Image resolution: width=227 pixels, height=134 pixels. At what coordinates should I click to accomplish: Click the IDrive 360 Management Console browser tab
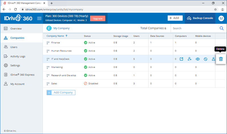[x=24, y=3]
